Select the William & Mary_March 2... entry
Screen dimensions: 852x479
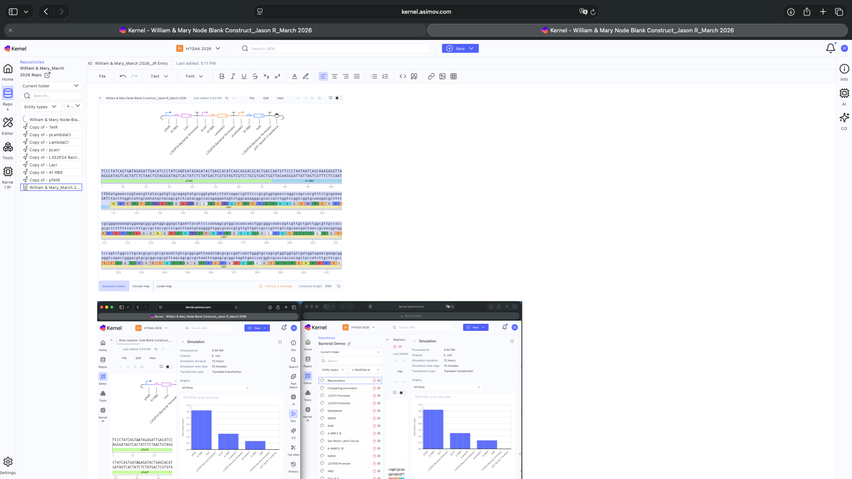click(51, 188)
